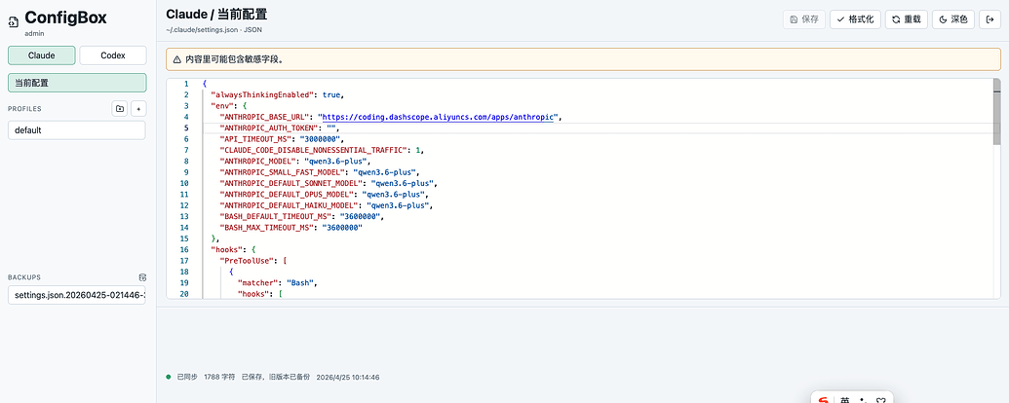Click the ANTHROPIC_DEFAULT_HAIKU_MODEL line

(x=326, y=205)
